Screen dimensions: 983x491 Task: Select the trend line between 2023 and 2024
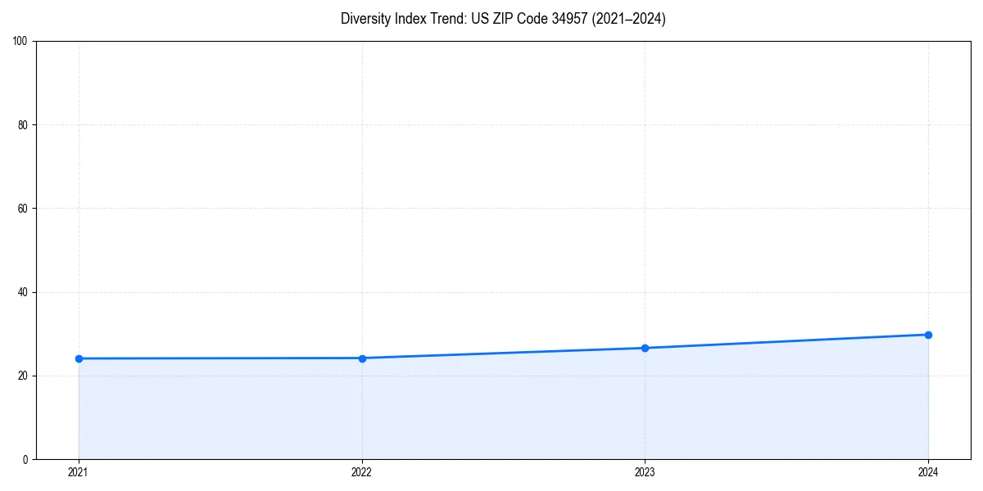pos(786,340)
